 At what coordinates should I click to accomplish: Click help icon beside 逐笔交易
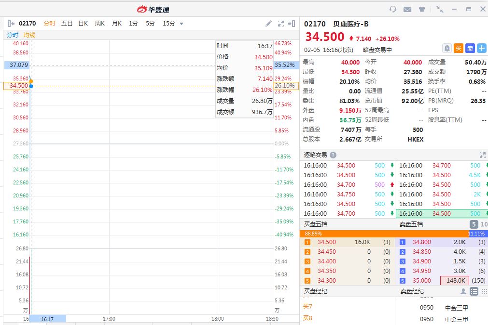(x=333, y=155)
